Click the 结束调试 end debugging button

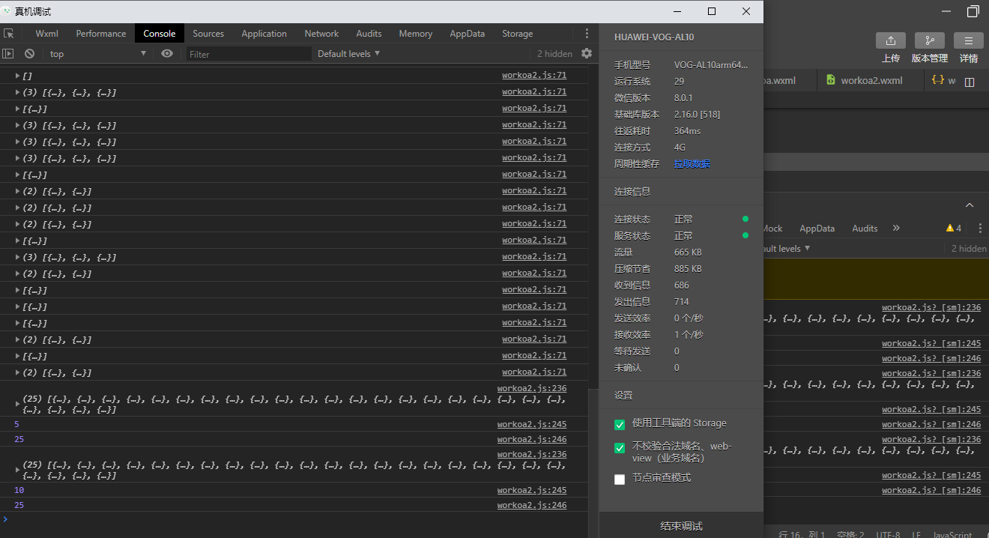[x=681, y=526]
